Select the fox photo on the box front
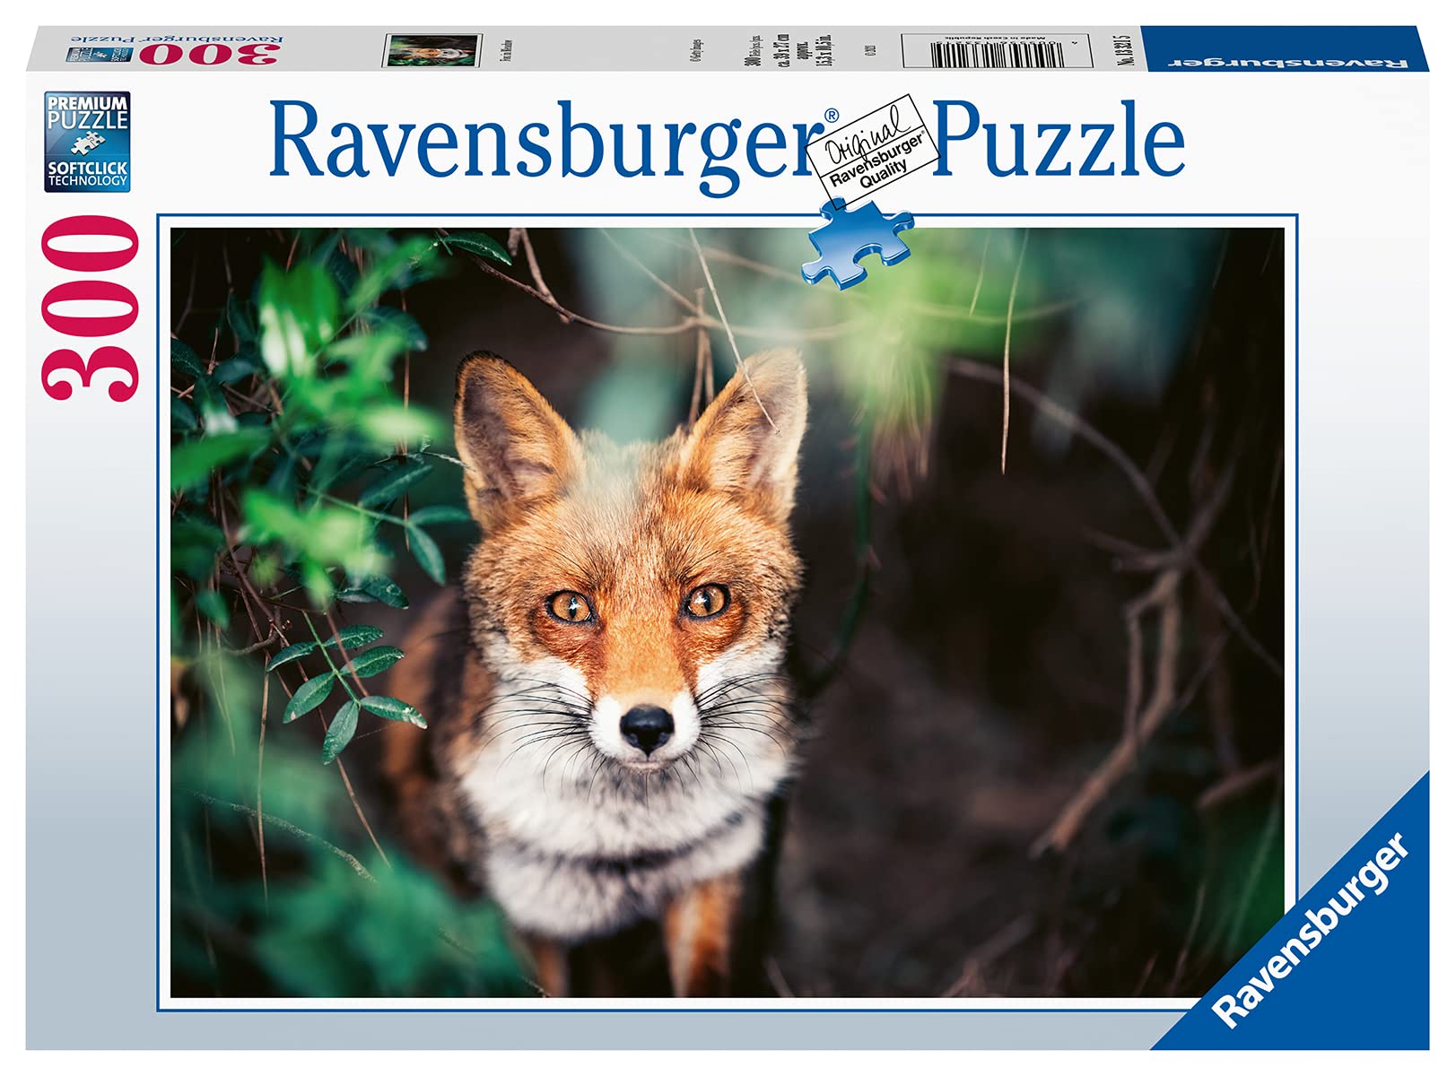The height and width of the screenshot is (1076, 1456). coord(728,612)
